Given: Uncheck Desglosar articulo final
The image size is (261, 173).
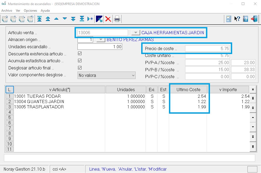Looking at the screenshot, I should coord(80,68).
